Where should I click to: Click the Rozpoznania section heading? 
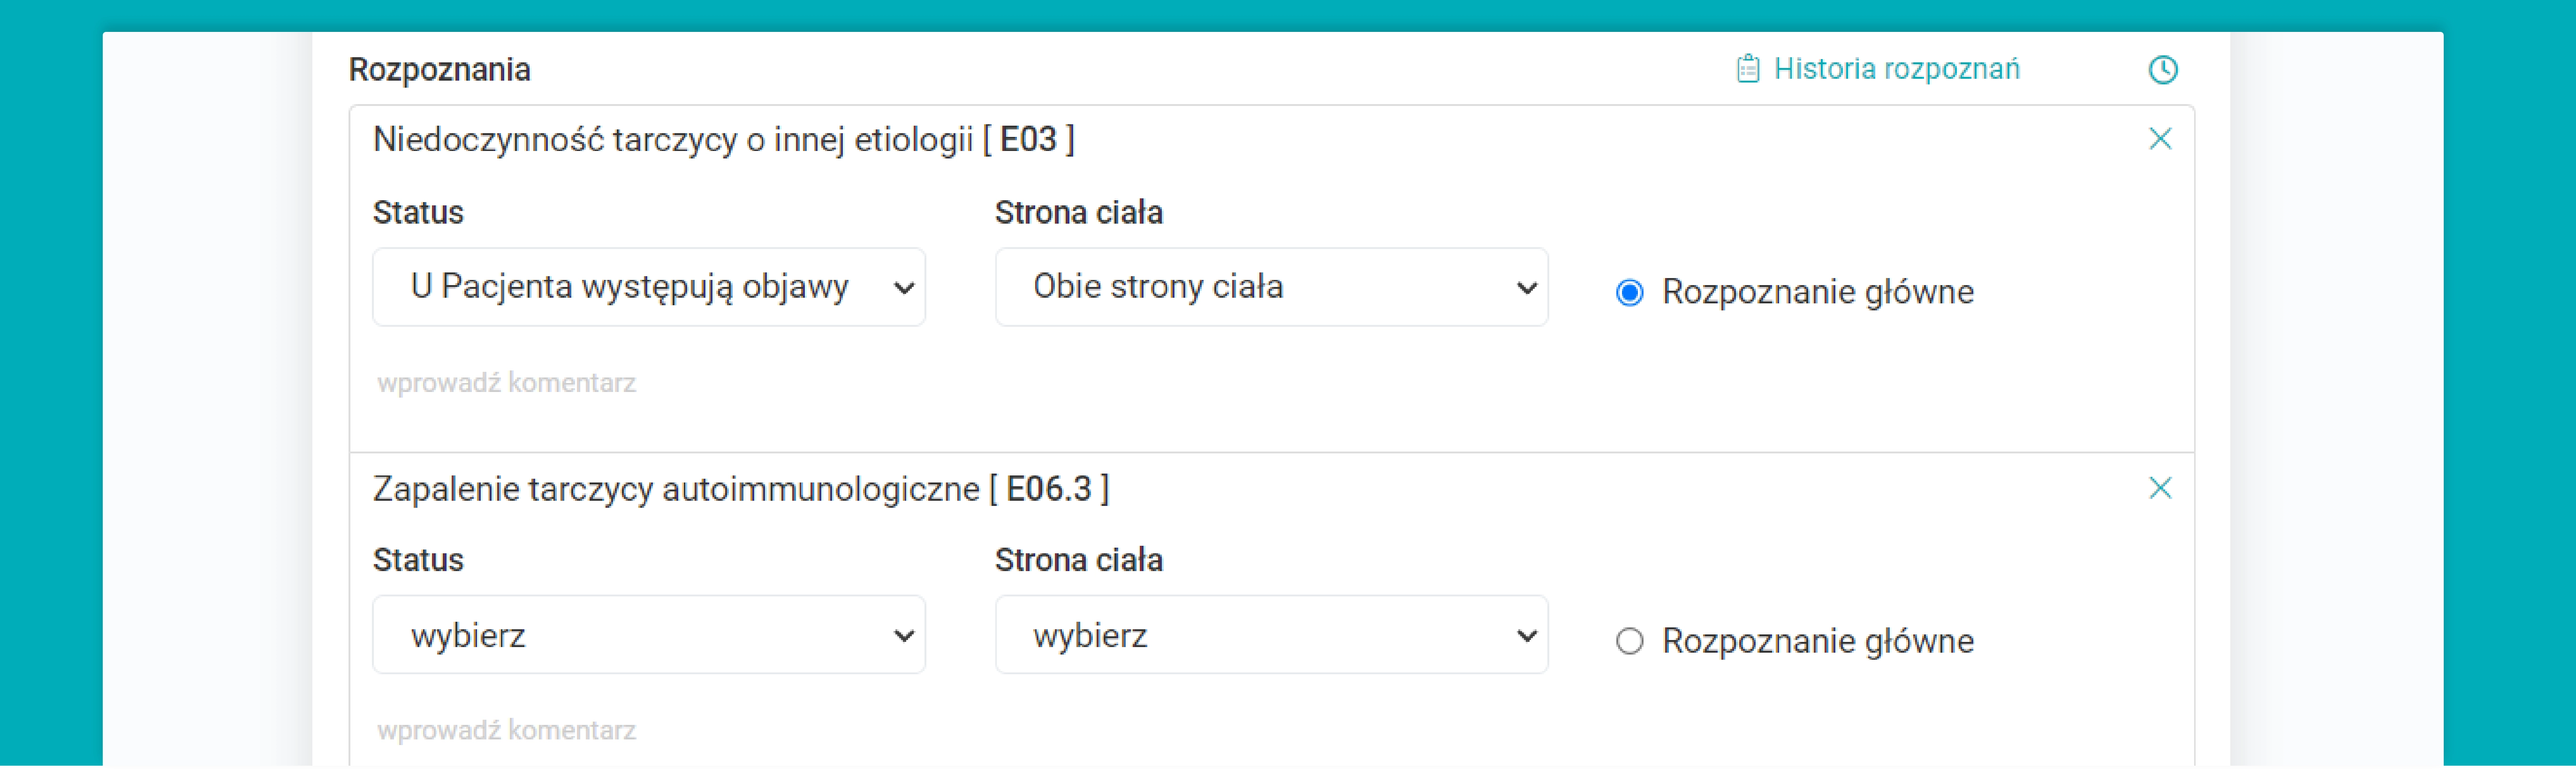click(439, 70)
